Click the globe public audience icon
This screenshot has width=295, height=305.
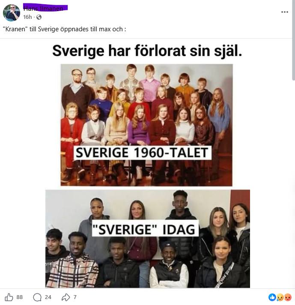[39, 17]
